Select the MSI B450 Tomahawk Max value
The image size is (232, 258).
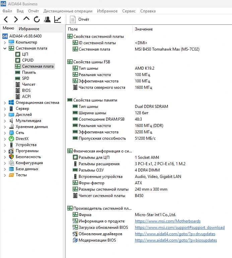tap(167, 49)
